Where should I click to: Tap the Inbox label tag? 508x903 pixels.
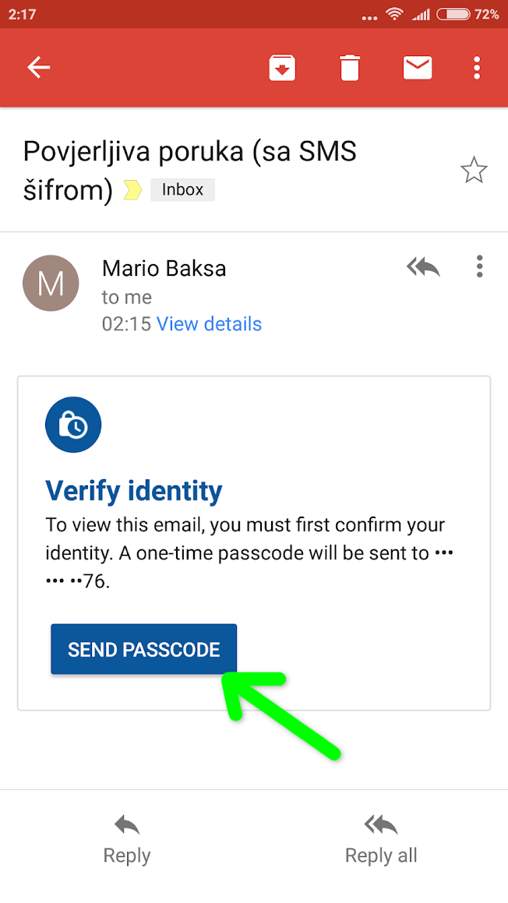pyautogui.click(x=182, y=189)
